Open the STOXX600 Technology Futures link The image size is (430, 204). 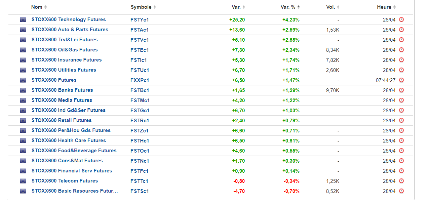pos(69,19)
